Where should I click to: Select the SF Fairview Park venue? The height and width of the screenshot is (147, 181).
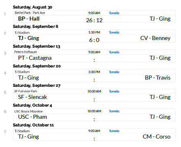coord(26,91)
